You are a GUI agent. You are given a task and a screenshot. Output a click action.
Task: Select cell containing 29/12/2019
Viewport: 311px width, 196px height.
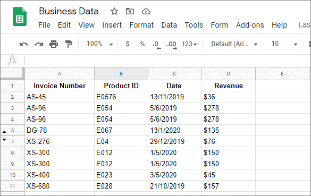(x=175, y=141)
